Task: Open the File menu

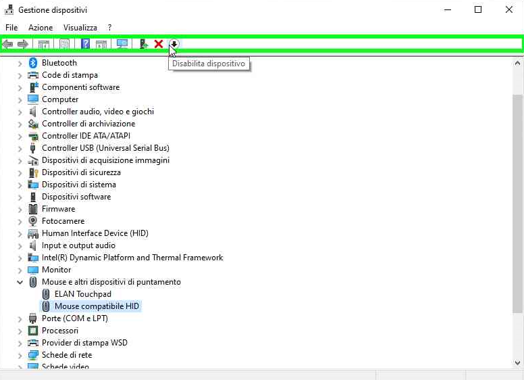Action: point(11,28)
